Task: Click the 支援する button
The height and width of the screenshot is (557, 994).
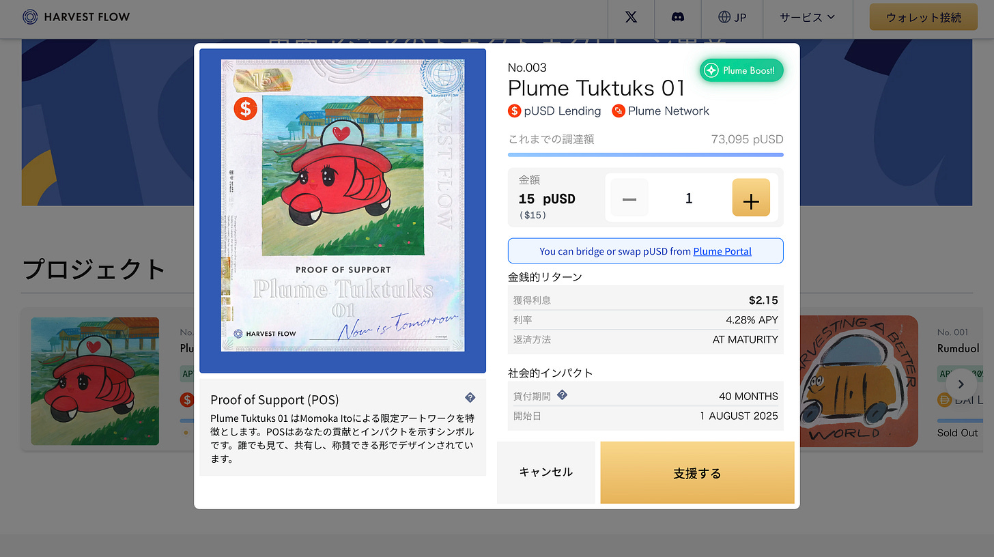Action: pyautogui.click(x=697, y=472)
